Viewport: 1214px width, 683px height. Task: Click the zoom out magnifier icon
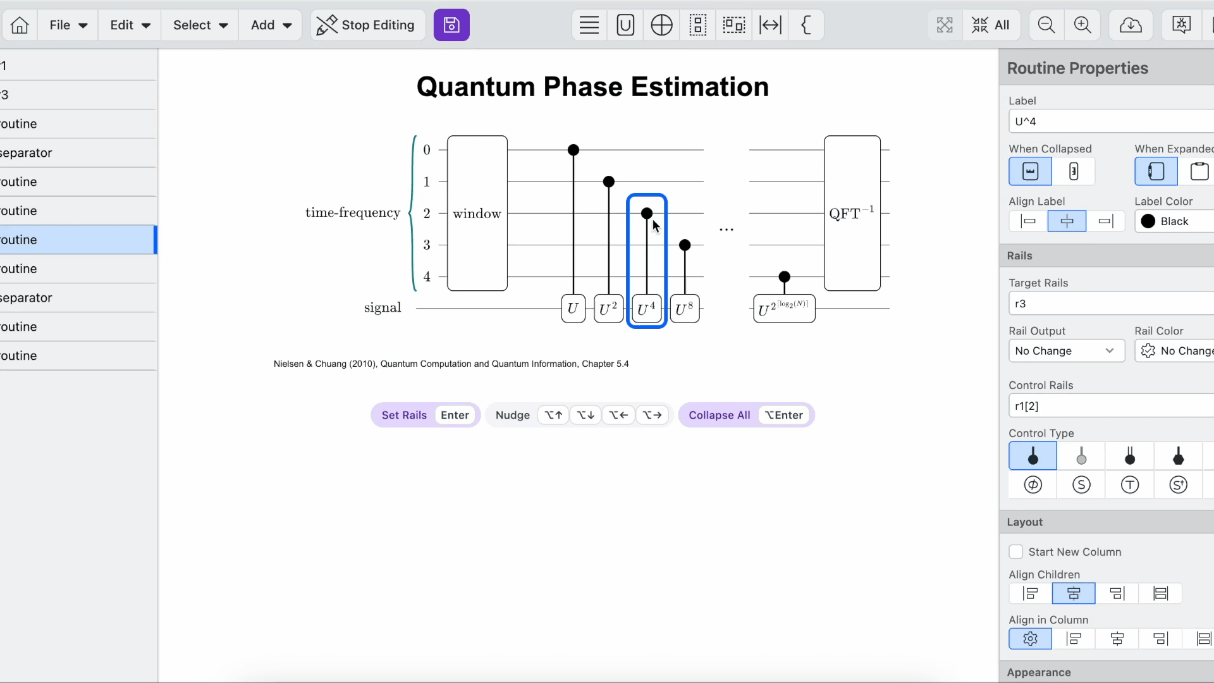1046,25
